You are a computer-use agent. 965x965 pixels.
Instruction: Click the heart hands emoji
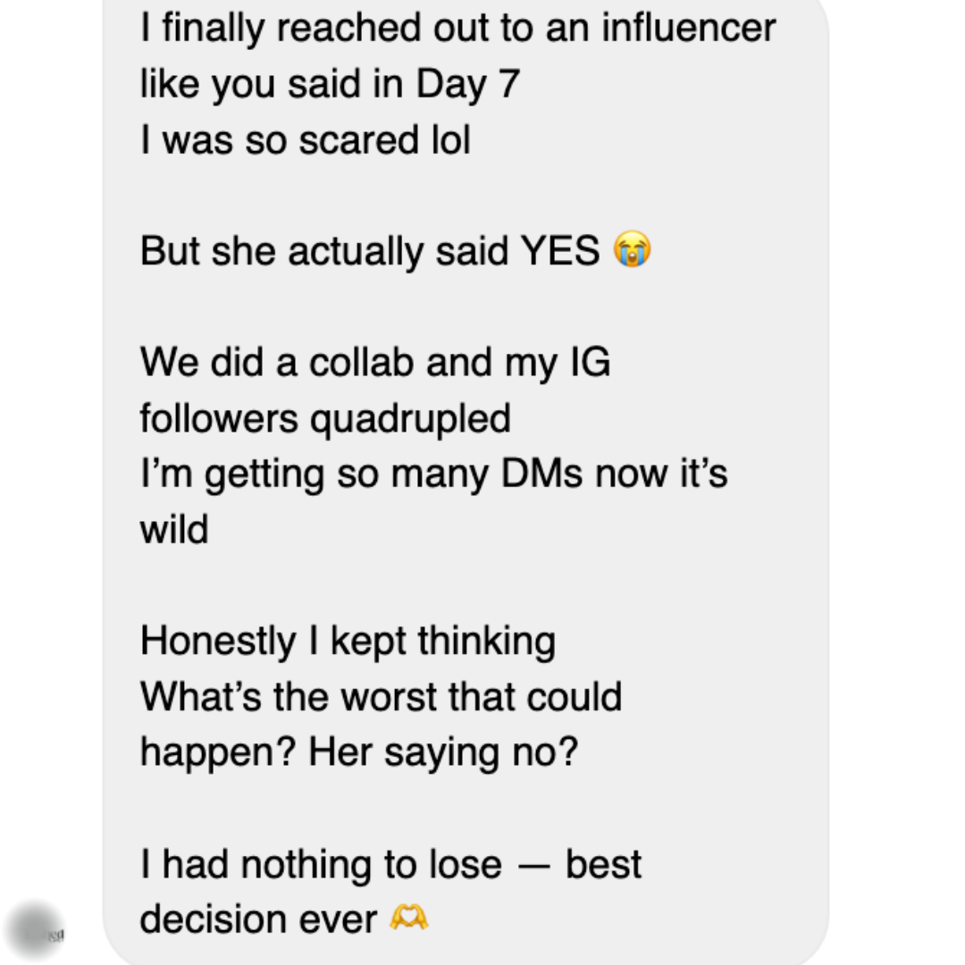(409, 919)
